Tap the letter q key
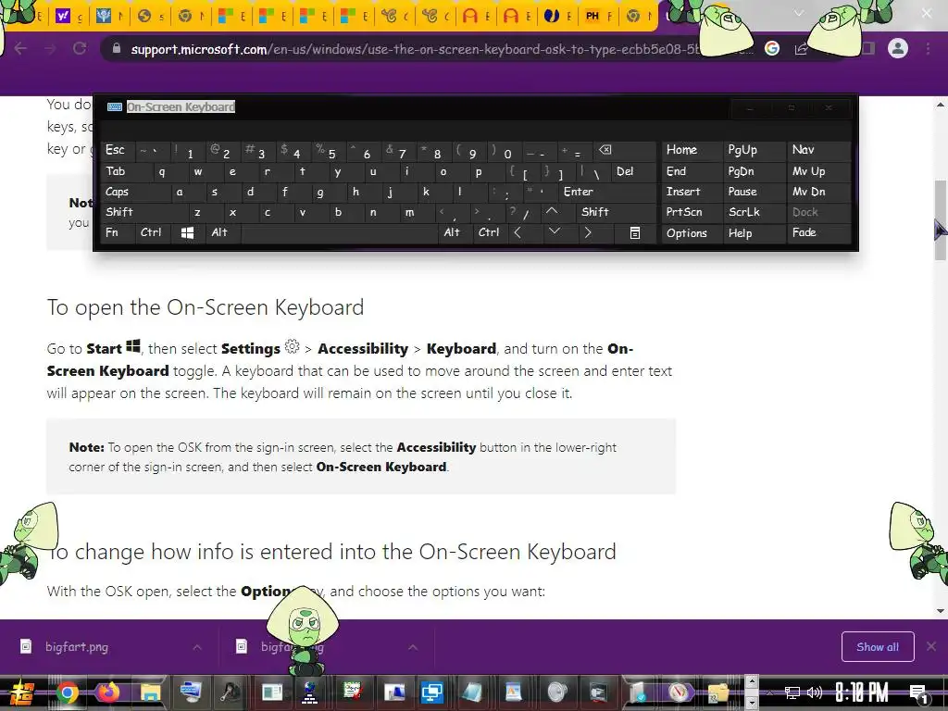This screenshot has width=948, height=711. coord(162,171)
